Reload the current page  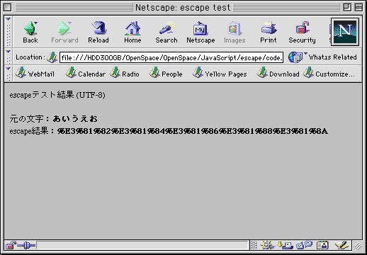point(98,33)
